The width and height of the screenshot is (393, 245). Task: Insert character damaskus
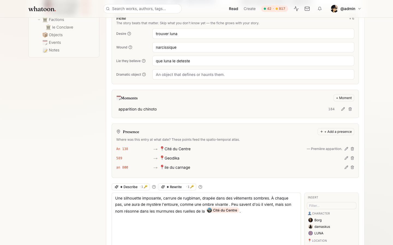click(319, 226)
